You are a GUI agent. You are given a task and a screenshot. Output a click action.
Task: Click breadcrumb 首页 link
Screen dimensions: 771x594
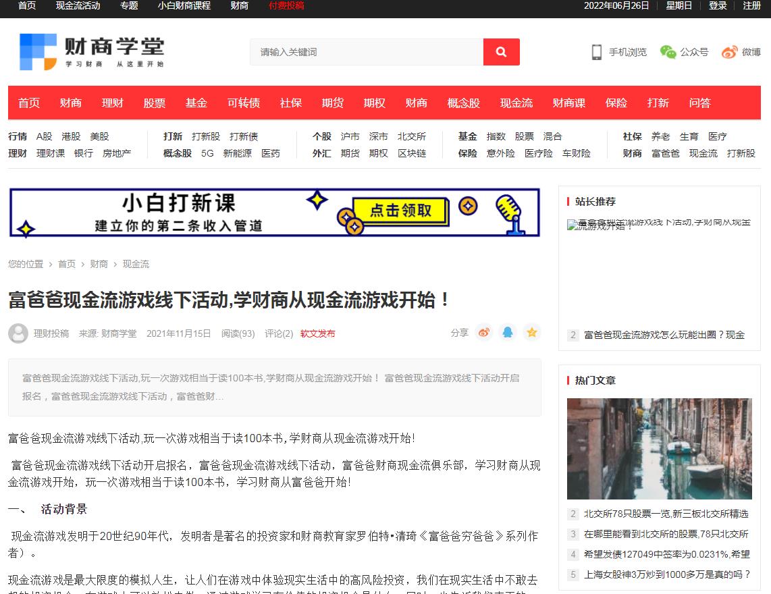(67, 264)
